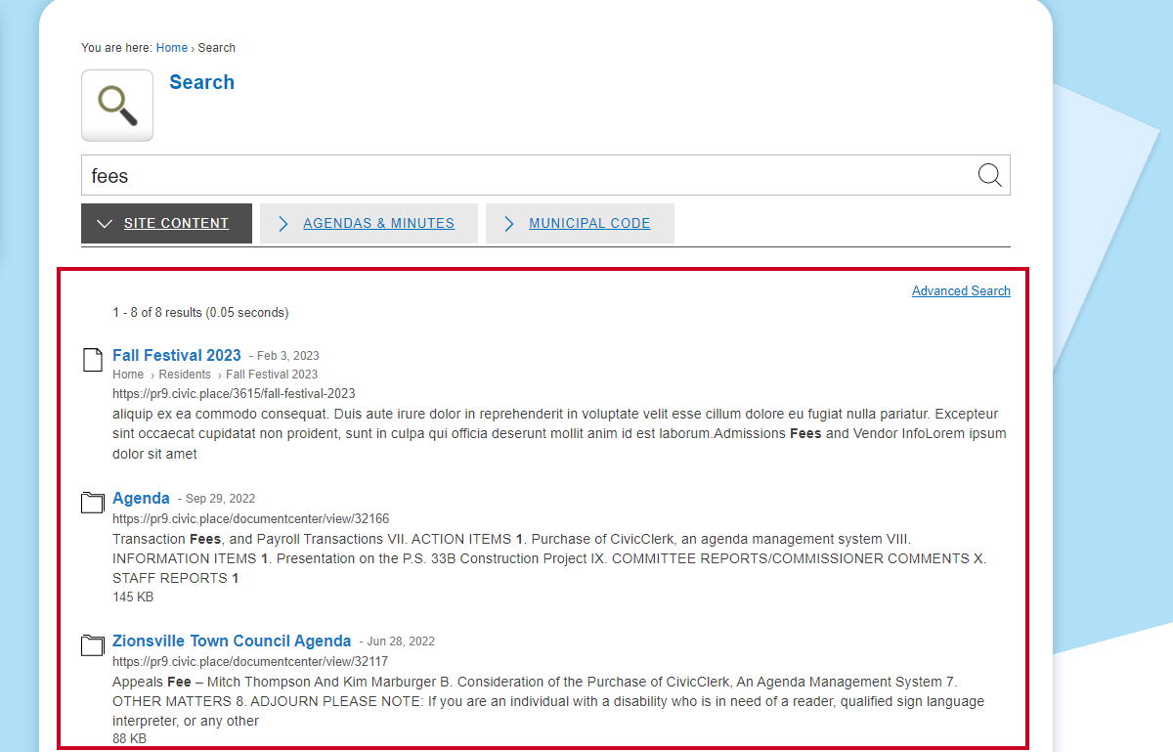Collapse the Site Content chevron
This screenshot has height=752, width=1173.
(x=105, y=224)
